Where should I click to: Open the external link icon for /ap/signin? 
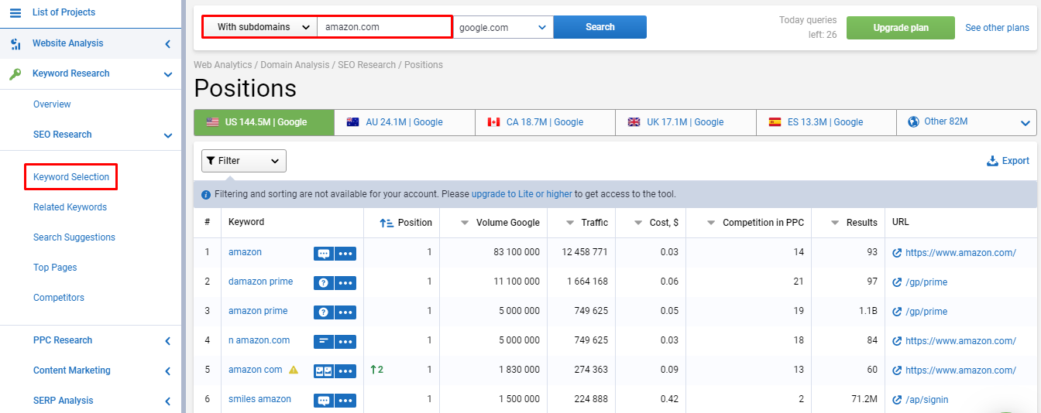coord(897,400)
